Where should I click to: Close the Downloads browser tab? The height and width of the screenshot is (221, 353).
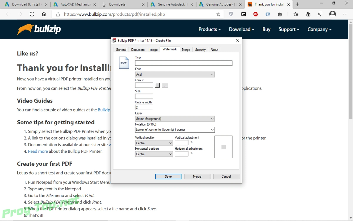coord(143,4)
